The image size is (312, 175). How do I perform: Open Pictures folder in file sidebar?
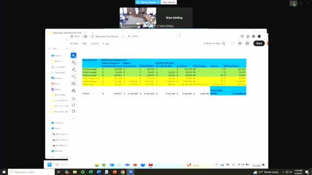pyautogui.click(x=57, y=78)
